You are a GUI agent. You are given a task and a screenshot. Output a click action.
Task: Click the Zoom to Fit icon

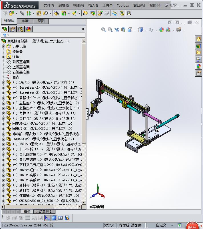tap(103, 30)
